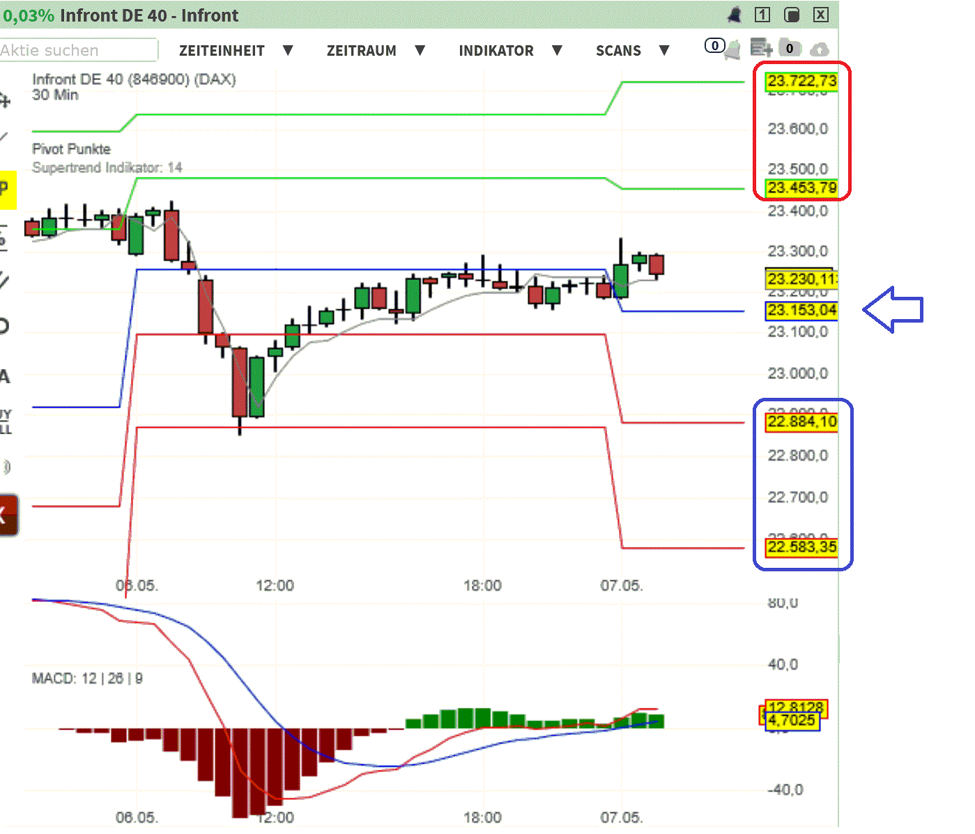Open the portfolio folder showing 0
The width and height of the screenshot is (975, 834).
(x=790, y=48)
